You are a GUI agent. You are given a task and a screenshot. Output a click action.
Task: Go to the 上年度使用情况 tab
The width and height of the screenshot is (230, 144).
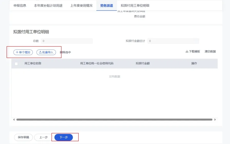click(81, 5)
